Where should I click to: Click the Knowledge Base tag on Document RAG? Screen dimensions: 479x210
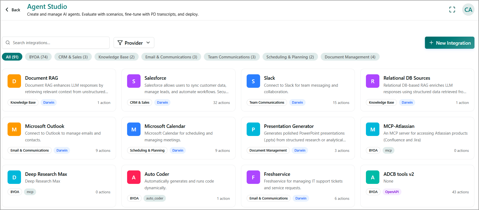coord(23,103)
